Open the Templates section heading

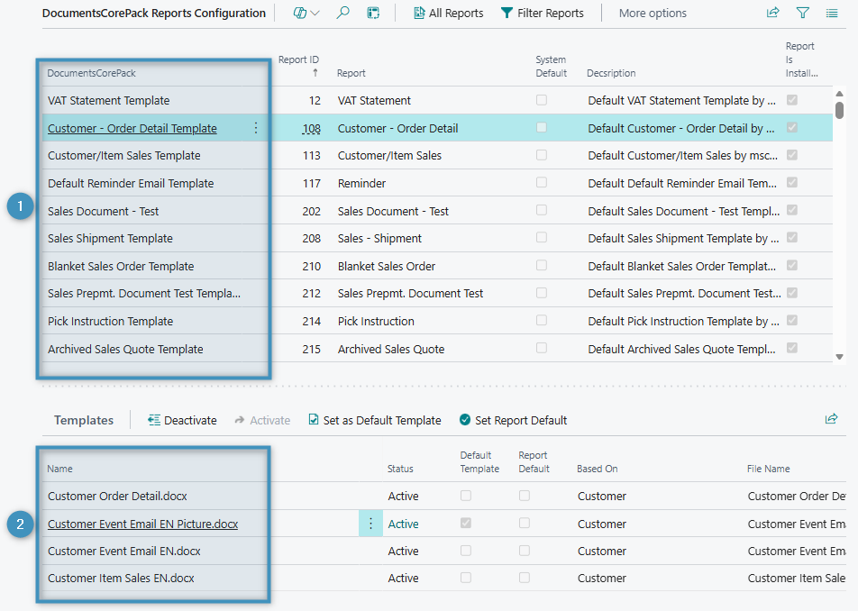[84, 420]
